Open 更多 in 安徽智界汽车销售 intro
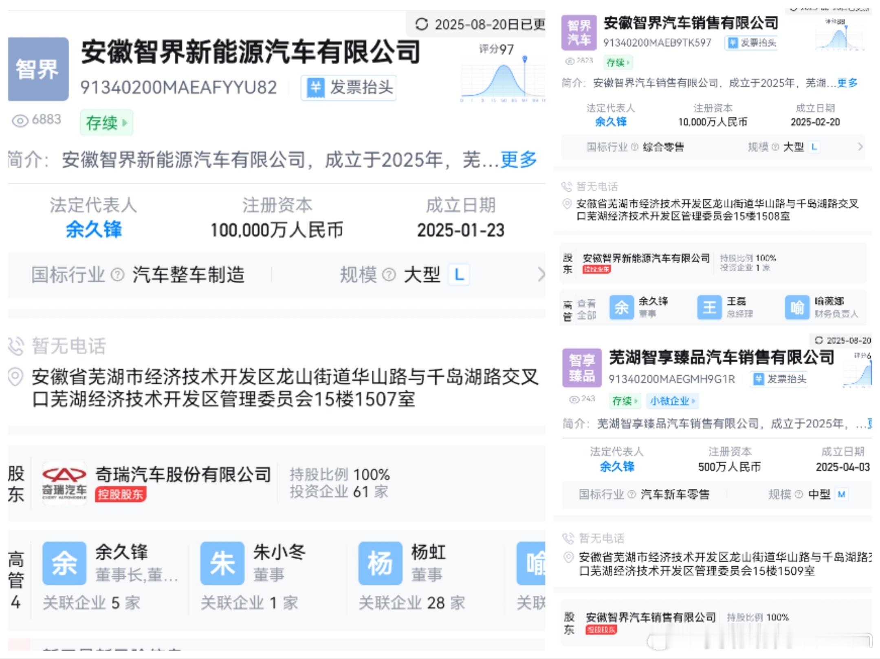Image resolution: width=880 pixels, height=659 pixels. [x=847, y=83]
